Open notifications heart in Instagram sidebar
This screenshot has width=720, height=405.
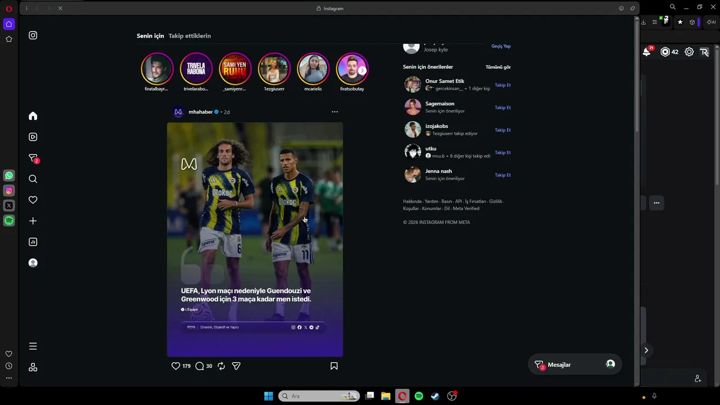pyautogui.click(x=33, y=200)
